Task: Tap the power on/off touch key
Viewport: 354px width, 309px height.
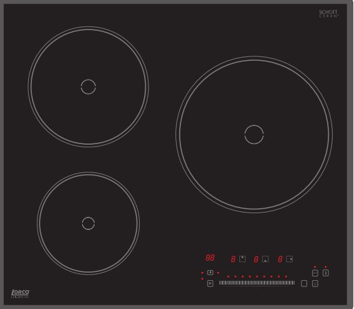Action: coord(326,273)
